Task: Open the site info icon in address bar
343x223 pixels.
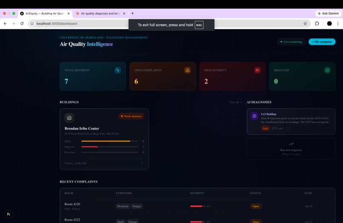Action: coord(32,23)
